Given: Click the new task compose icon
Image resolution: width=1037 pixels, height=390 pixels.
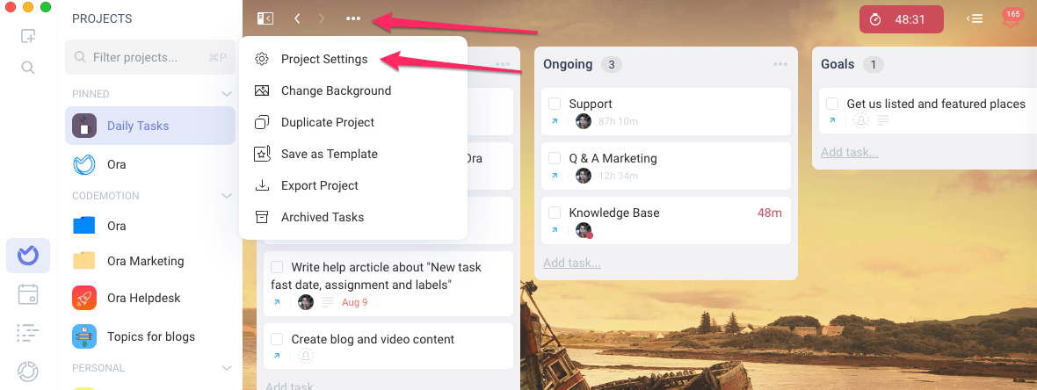Looking at the screenshot, I should coord(28,36).
